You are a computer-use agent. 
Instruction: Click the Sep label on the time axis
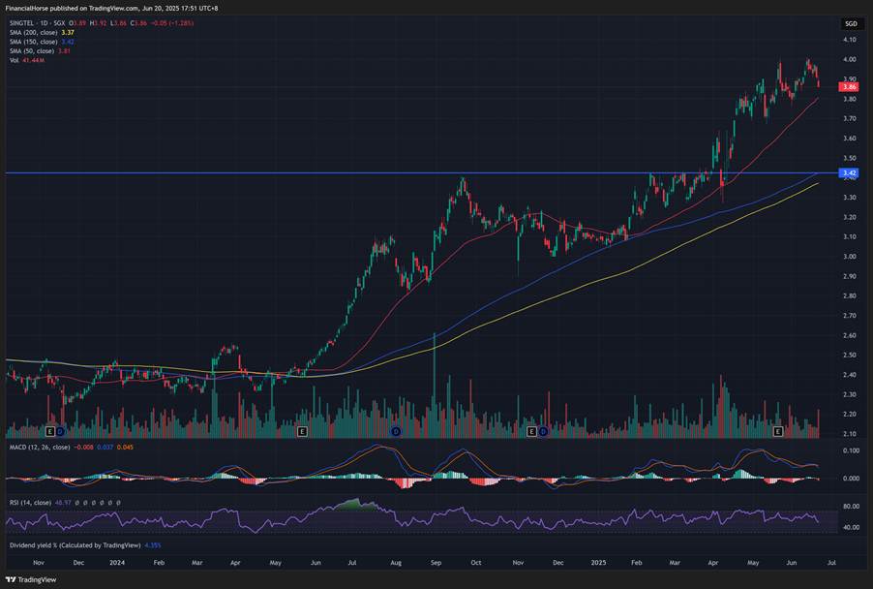[436, 563]
